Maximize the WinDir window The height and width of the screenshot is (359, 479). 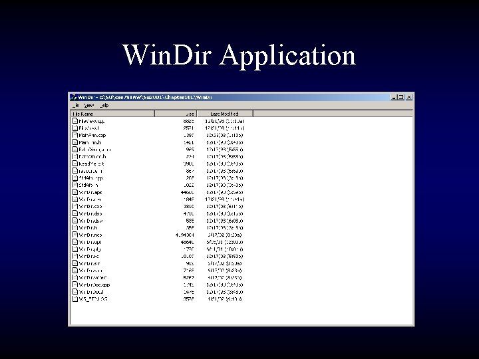tap(400, 97)
